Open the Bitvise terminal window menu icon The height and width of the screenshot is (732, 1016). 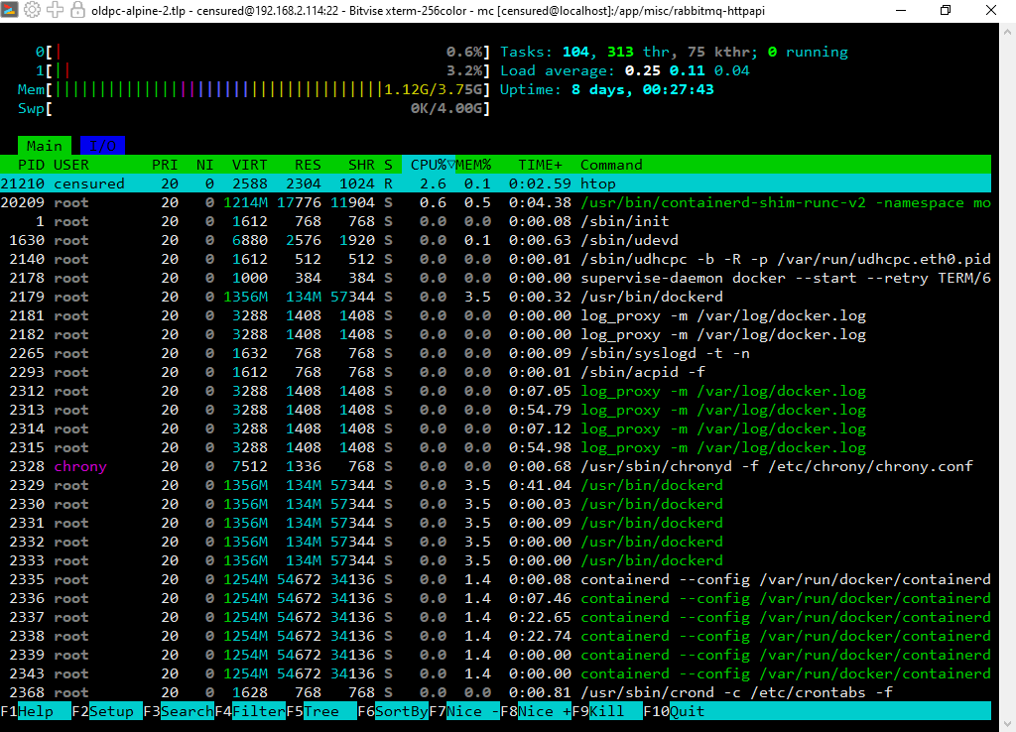(x=10, y=10)
